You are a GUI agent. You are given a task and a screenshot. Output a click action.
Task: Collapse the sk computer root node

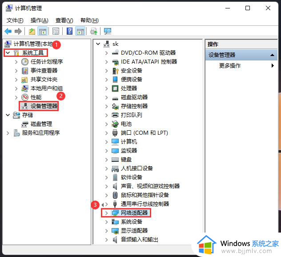[98, 44]
